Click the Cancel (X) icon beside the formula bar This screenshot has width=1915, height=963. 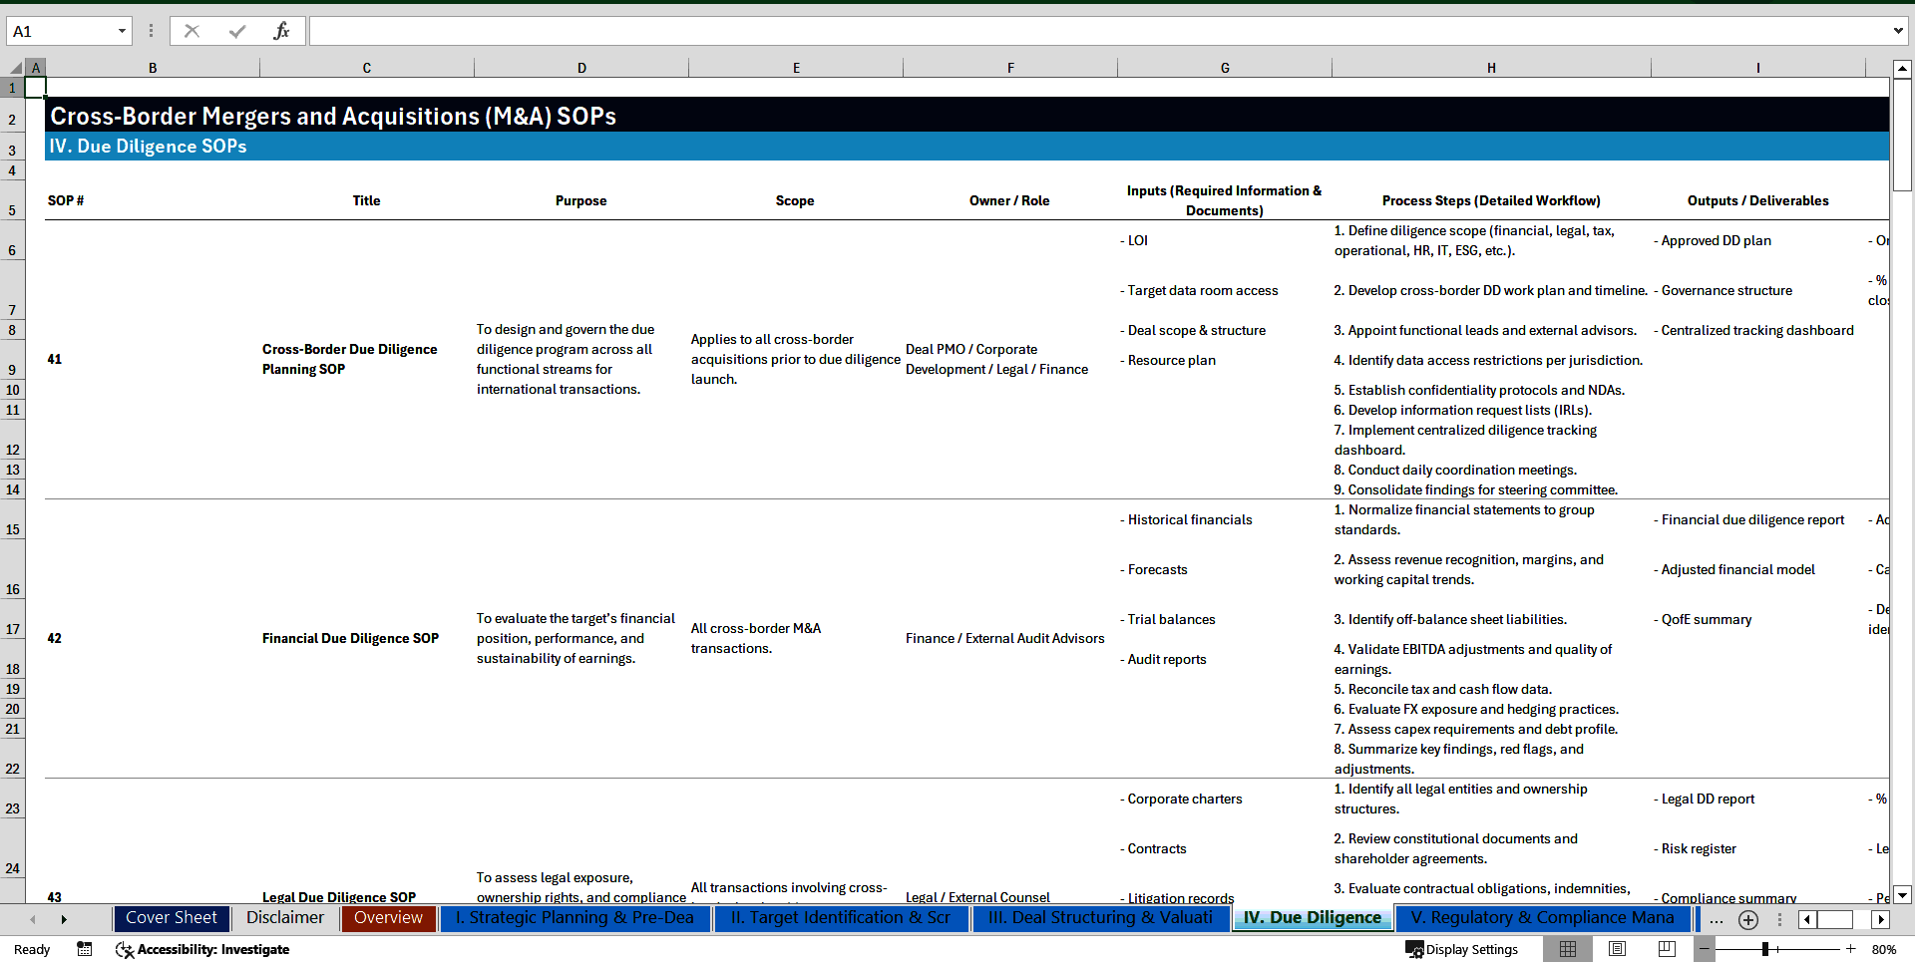tap(191, 31)
